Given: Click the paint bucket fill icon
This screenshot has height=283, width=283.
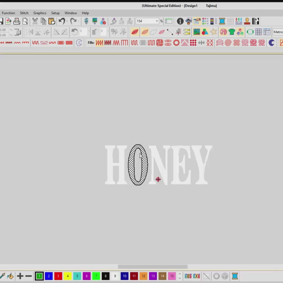Looking at the screenshot, I should pos(10,276).
